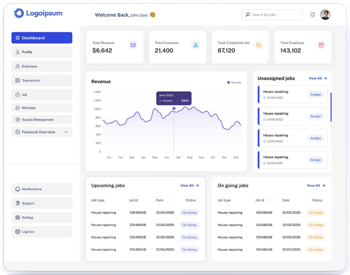Open Supply Management in the sidebar
350x275 pixels.
[x=42, y=120]
